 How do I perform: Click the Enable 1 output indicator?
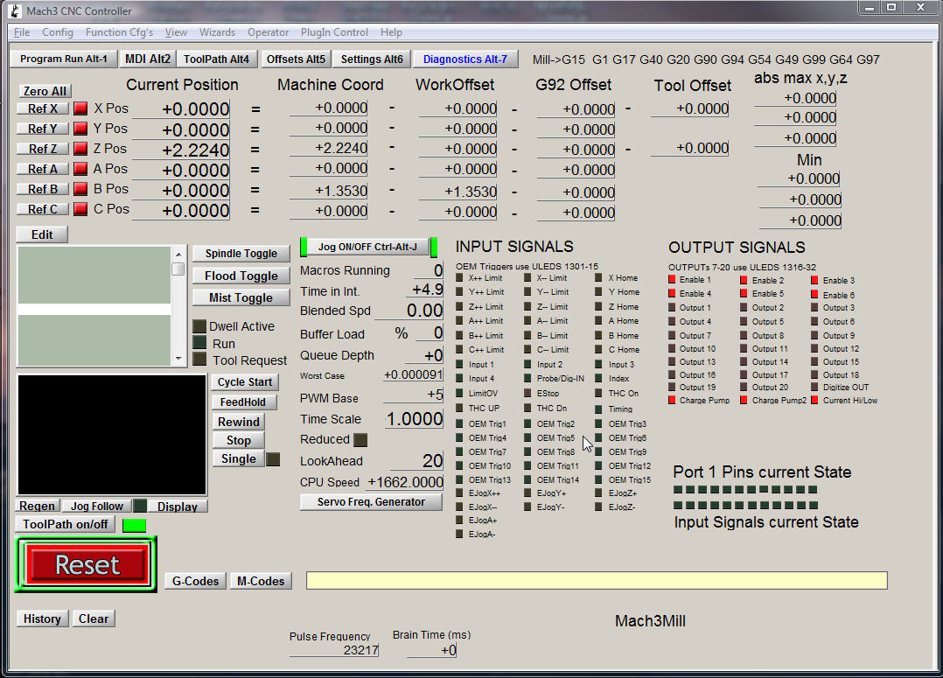pos(672,280)
